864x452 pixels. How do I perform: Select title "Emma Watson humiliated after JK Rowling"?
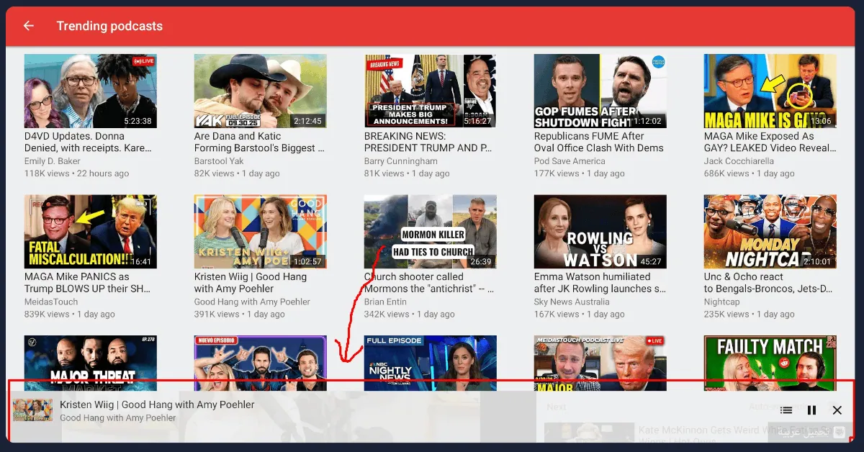[599, 283]
